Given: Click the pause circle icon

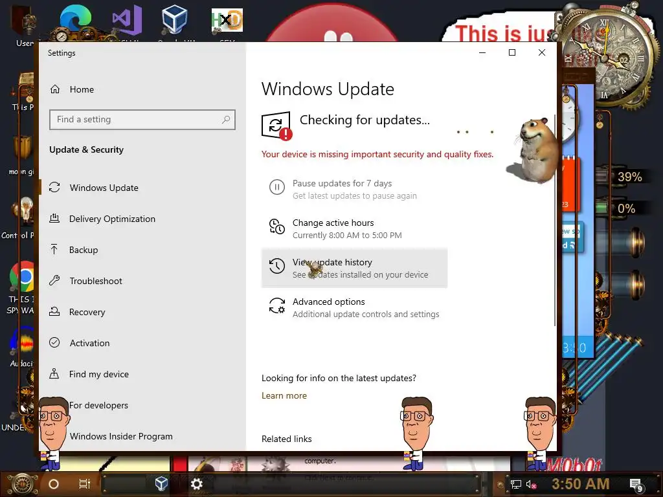Looking at the screenshot, I should 277,187.
